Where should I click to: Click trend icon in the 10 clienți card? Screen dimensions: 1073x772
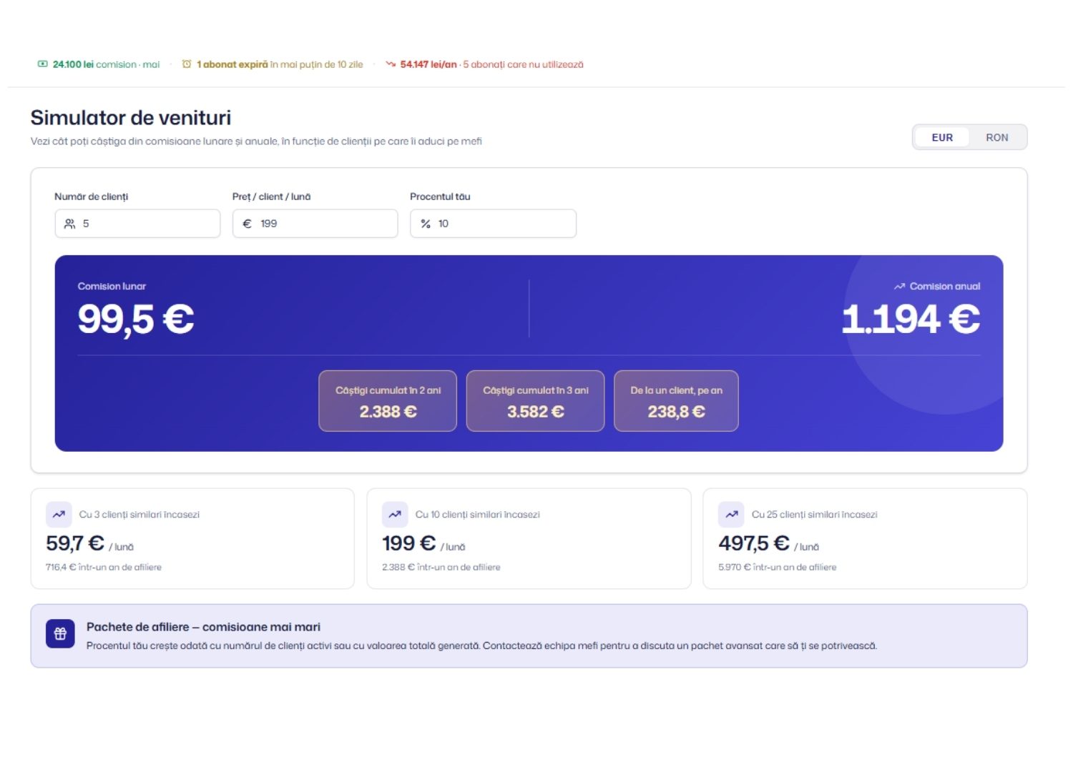[x=394, y=514]
